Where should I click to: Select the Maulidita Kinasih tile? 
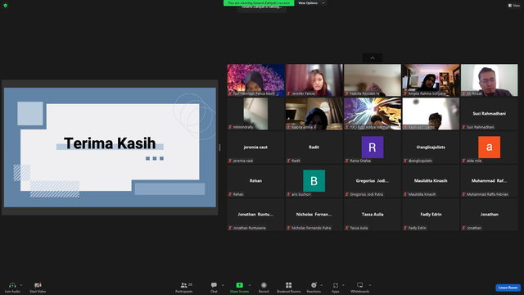[431, 180]
